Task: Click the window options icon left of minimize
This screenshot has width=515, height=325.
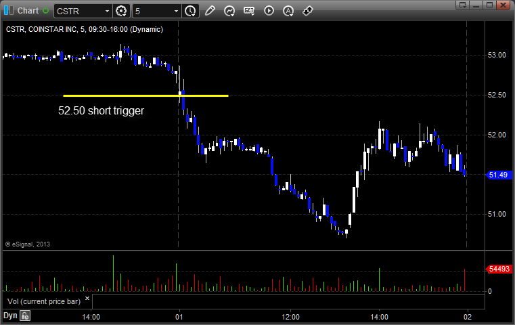Action: click(462, 5)
